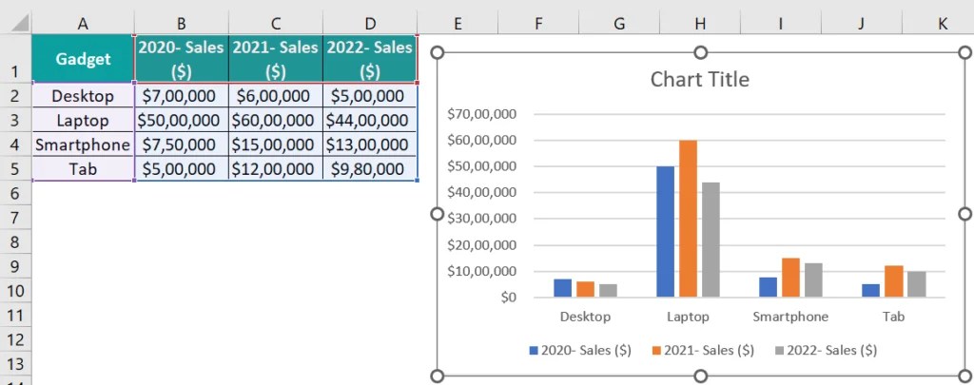Select cell with $60,00,000

coord(276,120)
